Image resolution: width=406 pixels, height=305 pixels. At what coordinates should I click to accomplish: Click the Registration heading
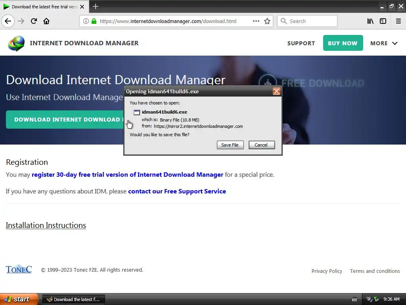[x=27, y=162]
